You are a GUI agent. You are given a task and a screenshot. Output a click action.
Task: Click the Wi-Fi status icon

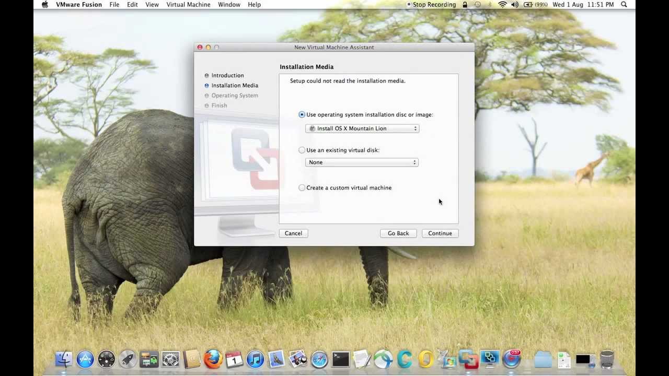[503, 4]
